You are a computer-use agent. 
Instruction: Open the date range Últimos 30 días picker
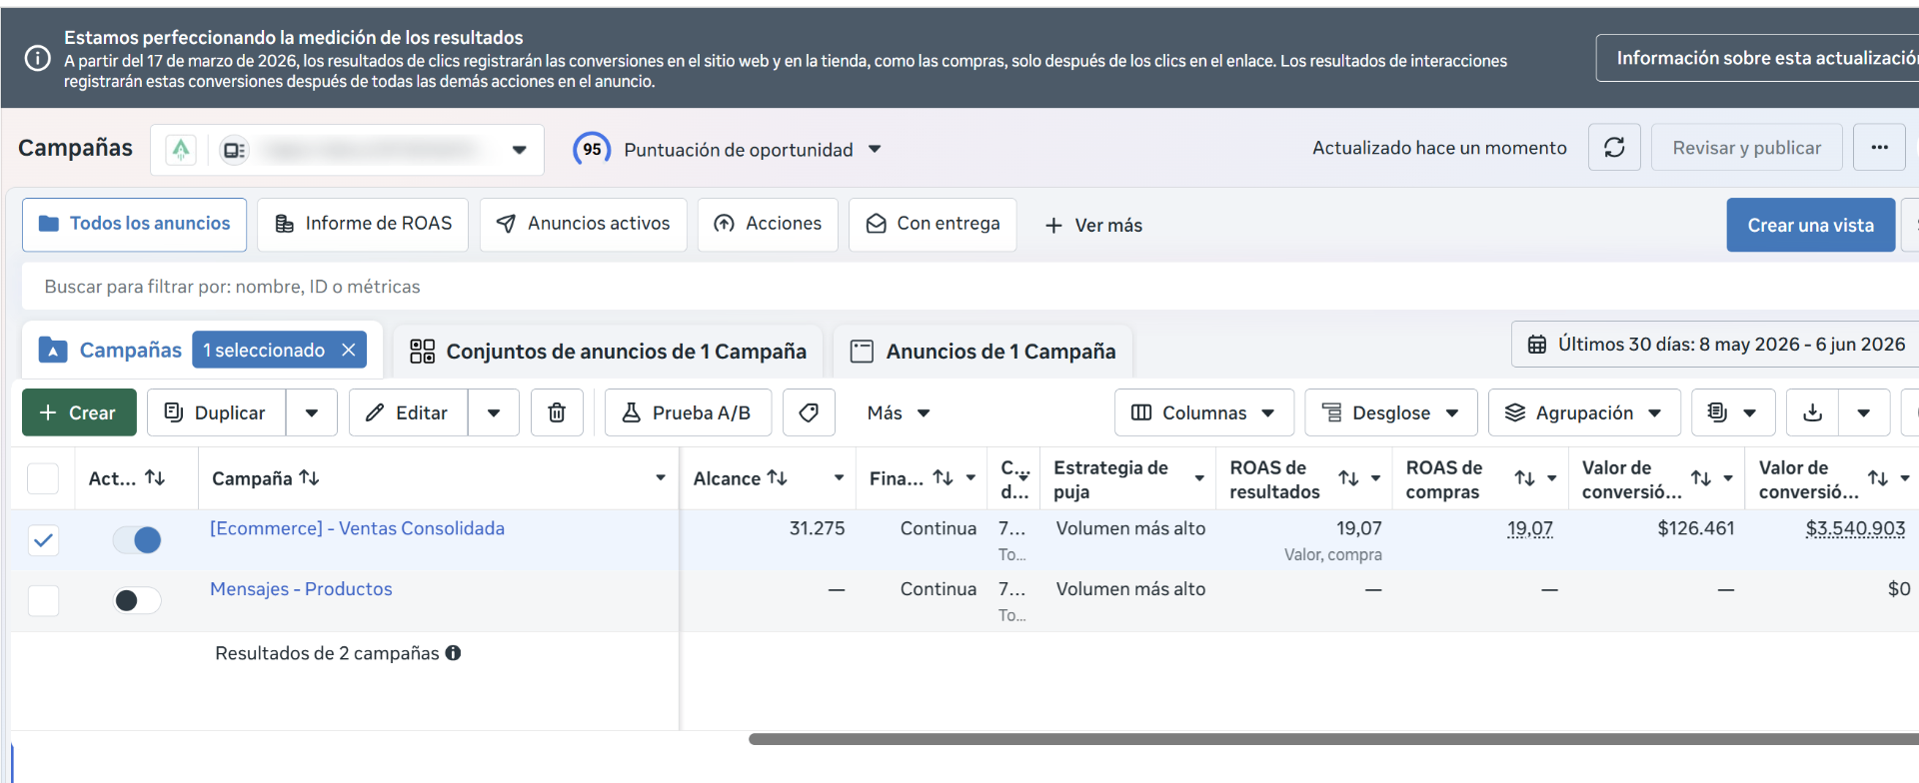click(1715, 345)
